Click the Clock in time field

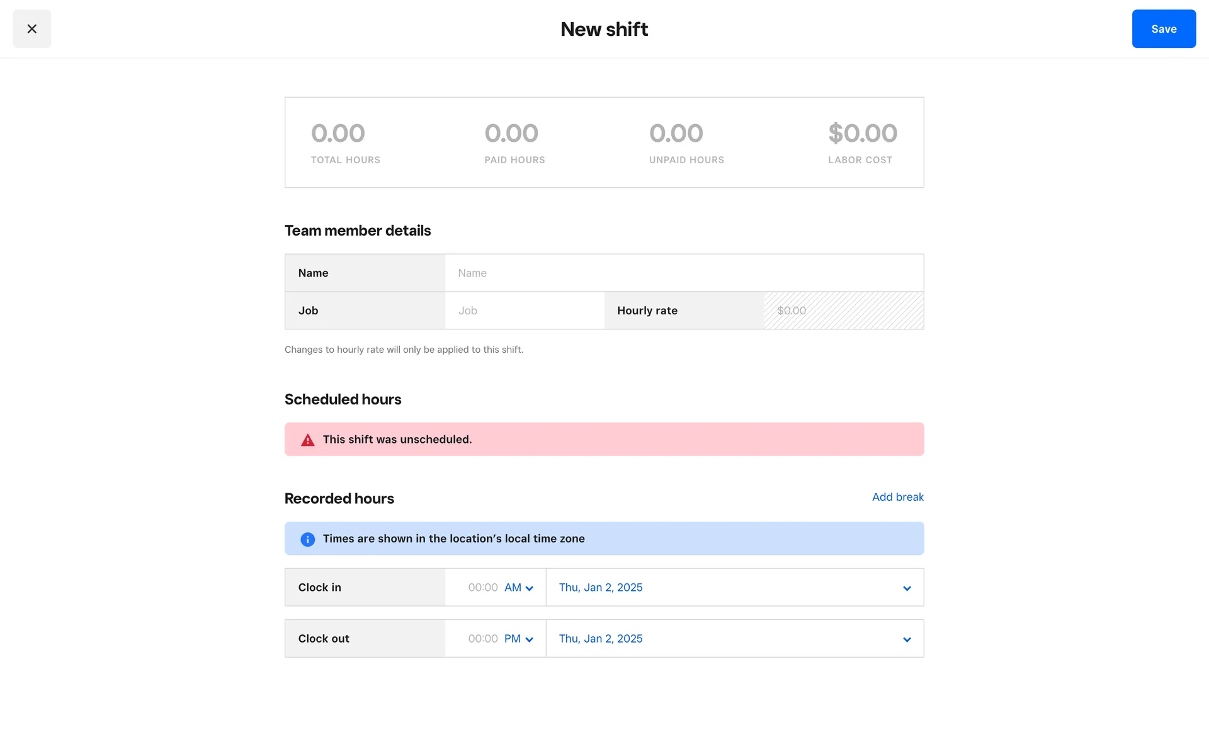482,588
